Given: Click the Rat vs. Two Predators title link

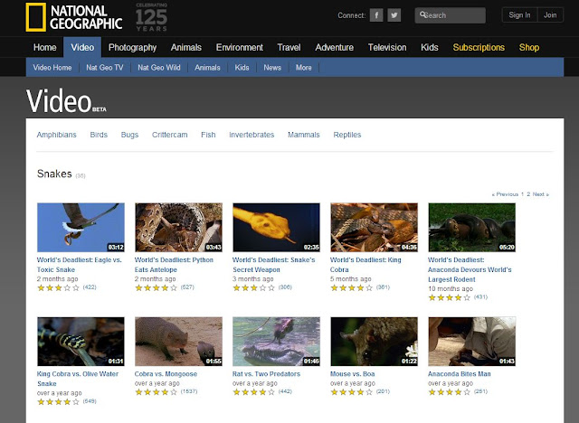Looking at the screenshot, I should click(266, 374).
